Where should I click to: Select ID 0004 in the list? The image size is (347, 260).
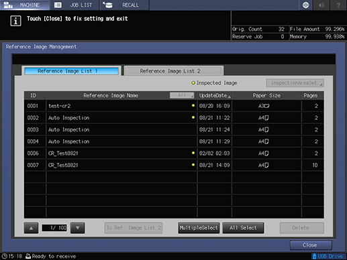point(174,141)
